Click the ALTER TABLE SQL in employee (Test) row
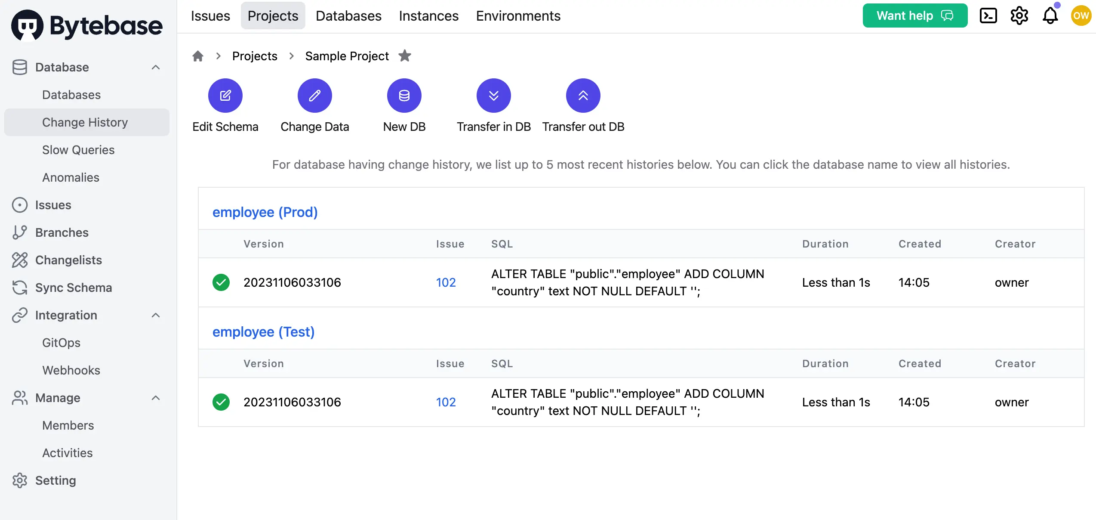The image size is (1096, 520). (628, 402)
